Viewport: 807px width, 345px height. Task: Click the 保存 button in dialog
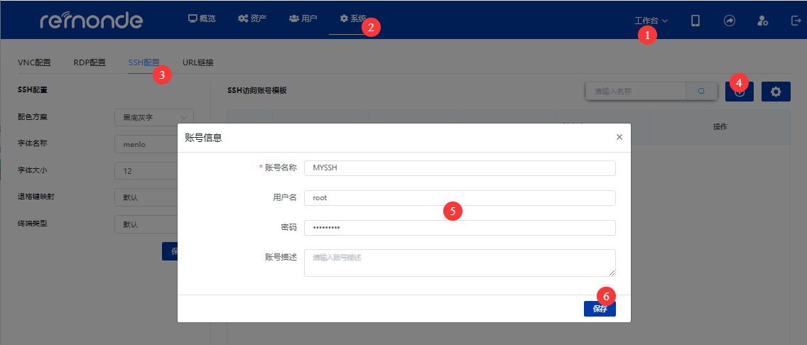pos(600,309)
